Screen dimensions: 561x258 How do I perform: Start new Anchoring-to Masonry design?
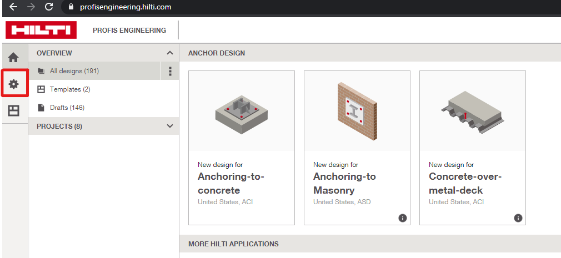click(357, 183)
